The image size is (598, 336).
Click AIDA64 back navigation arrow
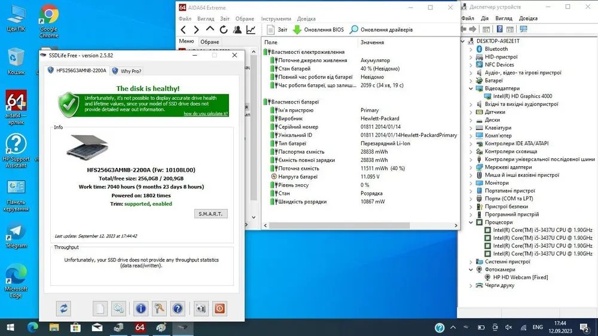[x=184, y=29]
